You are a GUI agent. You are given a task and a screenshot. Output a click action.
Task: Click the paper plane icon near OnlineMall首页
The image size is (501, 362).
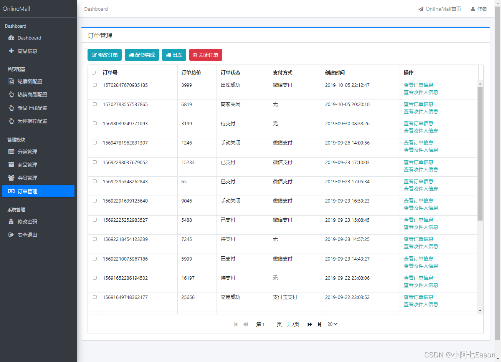coord(421,9)
